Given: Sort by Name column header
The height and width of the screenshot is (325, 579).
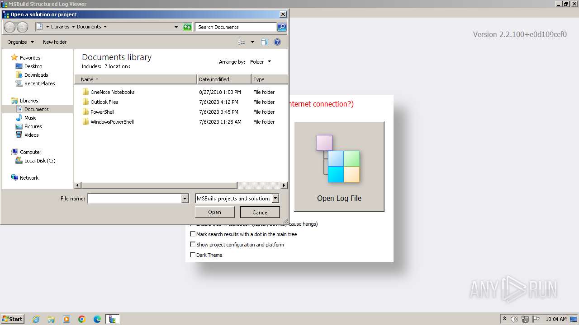Looking at the screenshot, I should pyautogui.click(x=136, y=79).
